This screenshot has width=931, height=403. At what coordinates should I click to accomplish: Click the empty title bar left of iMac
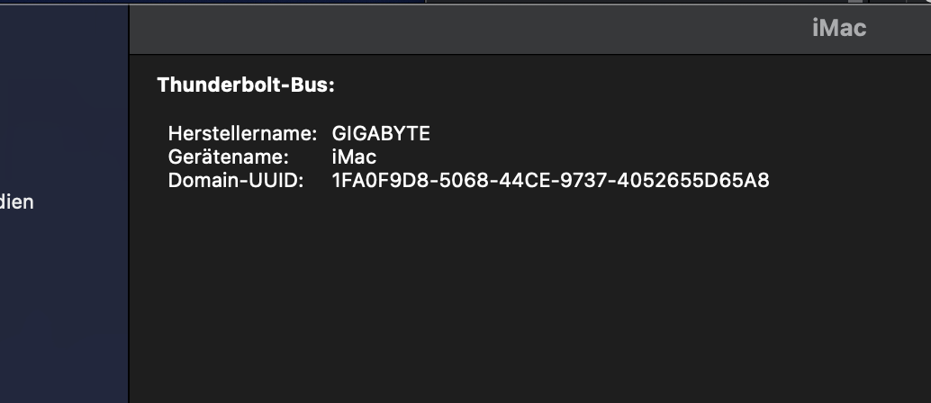coord(450,28)
